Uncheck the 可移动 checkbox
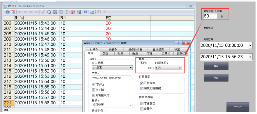 pyautogui.click(x=93, y=85)
